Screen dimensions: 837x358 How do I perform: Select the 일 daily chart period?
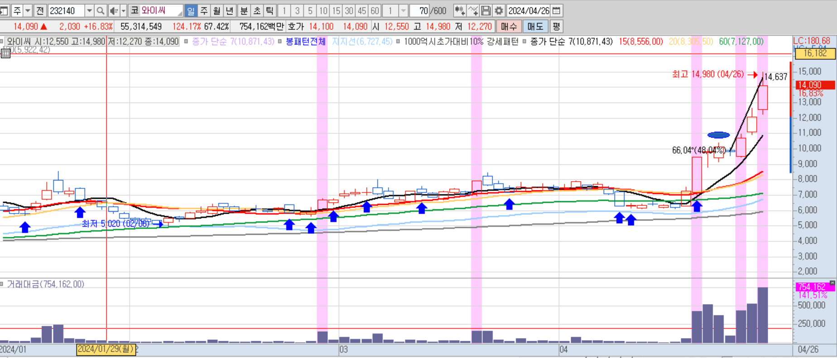[191, 10]
